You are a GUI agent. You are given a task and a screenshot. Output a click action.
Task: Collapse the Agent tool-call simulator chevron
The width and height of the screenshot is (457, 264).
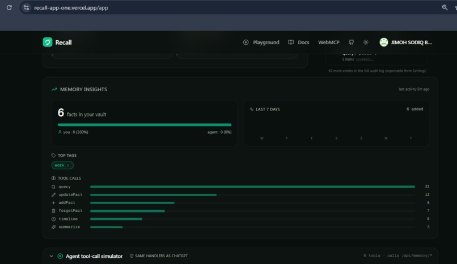point(51,256)
